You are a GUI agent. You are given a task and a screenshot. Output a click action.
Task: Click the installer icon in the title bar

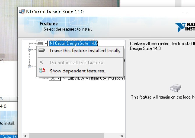click(22, 12)
